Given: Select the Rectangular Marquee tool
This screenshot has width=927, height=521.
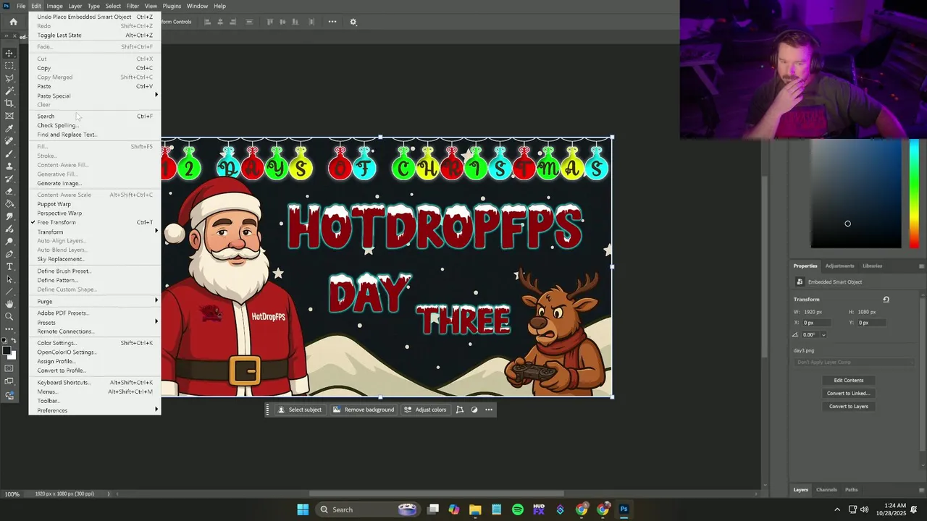Looking at the screenshot, I should point(9,66).
